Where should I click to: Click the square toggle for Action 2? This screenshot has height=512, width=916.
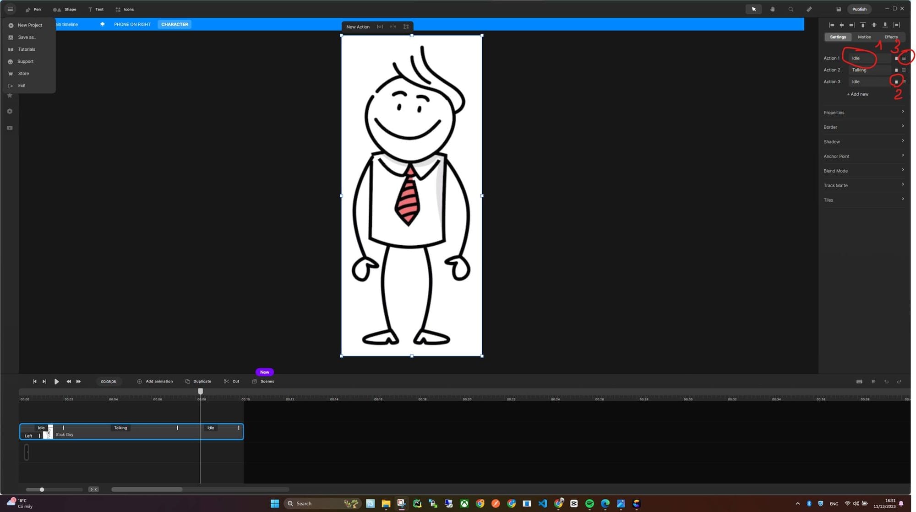tap(896, 70)
